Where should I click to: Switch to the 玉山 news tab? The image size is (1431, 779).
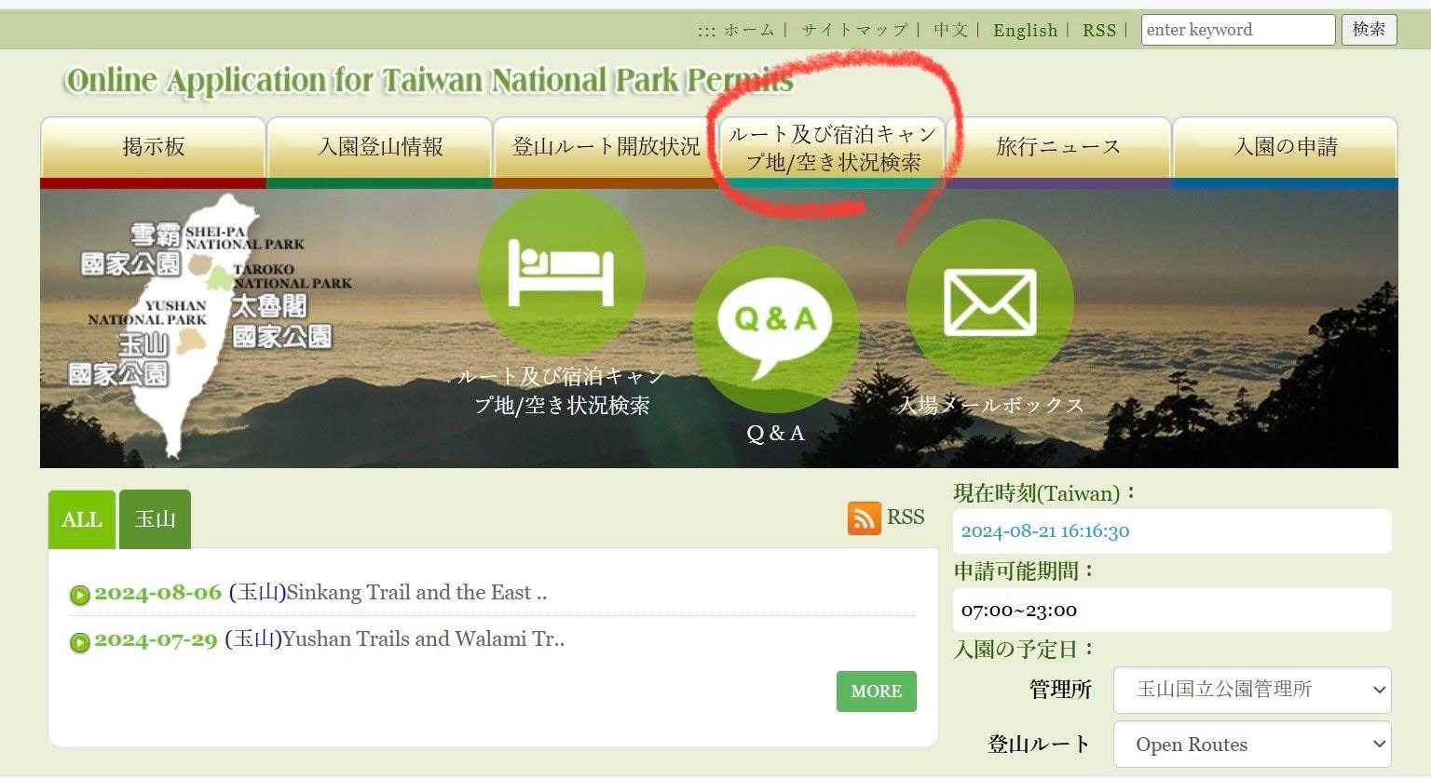point(155,519)
